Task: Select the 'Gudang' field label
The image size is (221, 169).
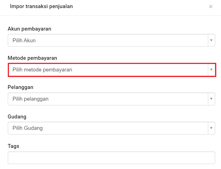Action: click(17, 116)
